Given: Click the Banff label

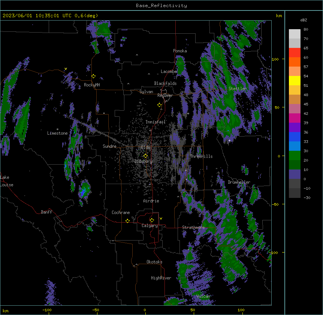Looking at the screenshot, I should (46, 212).
